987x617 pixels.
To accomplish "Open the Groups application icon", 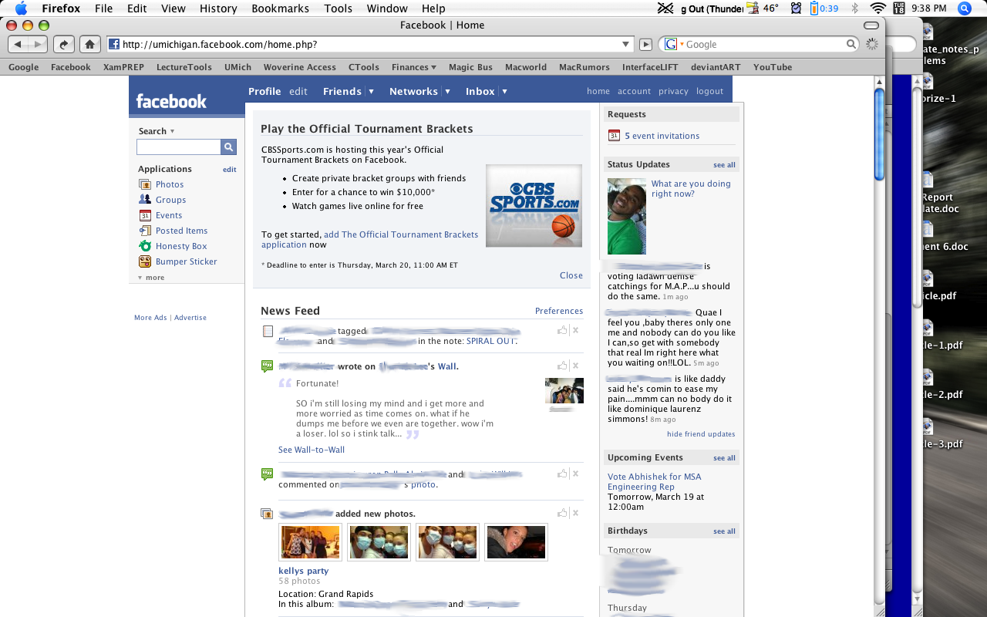I will click(x=145, y=200).
